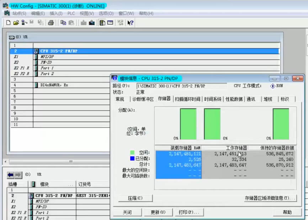
Task: Click the context Help pointer toolbar icon
Action: (130, 23)
